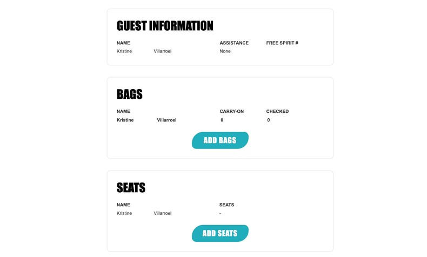Click the carry-on bag count 0
The width and height of the screenshot is (427, 257).
click(x=222, y=120)
